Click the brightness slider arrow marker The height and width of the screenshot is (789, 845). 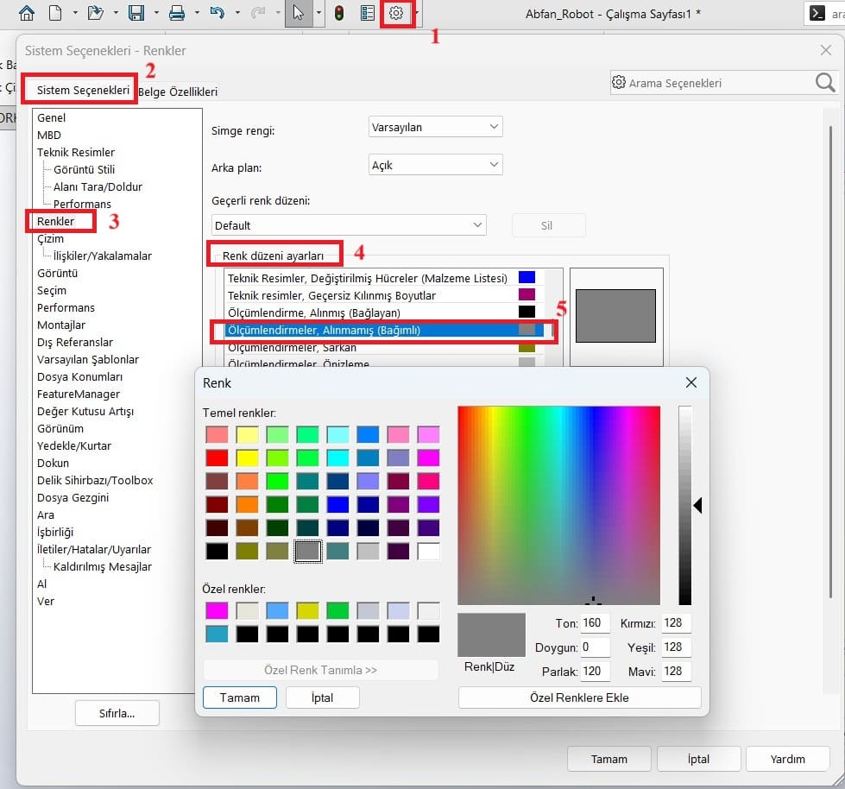coord(697,506)
